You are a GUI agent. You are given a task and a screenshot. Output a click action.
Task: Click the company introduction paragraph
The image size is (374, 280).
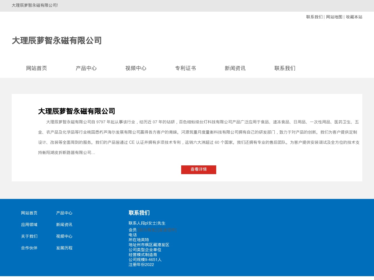pos(199,137)
